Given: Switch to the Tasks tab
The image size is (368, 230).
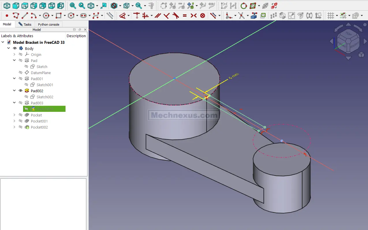Looking at the screenshot, I should pos(25,24).
